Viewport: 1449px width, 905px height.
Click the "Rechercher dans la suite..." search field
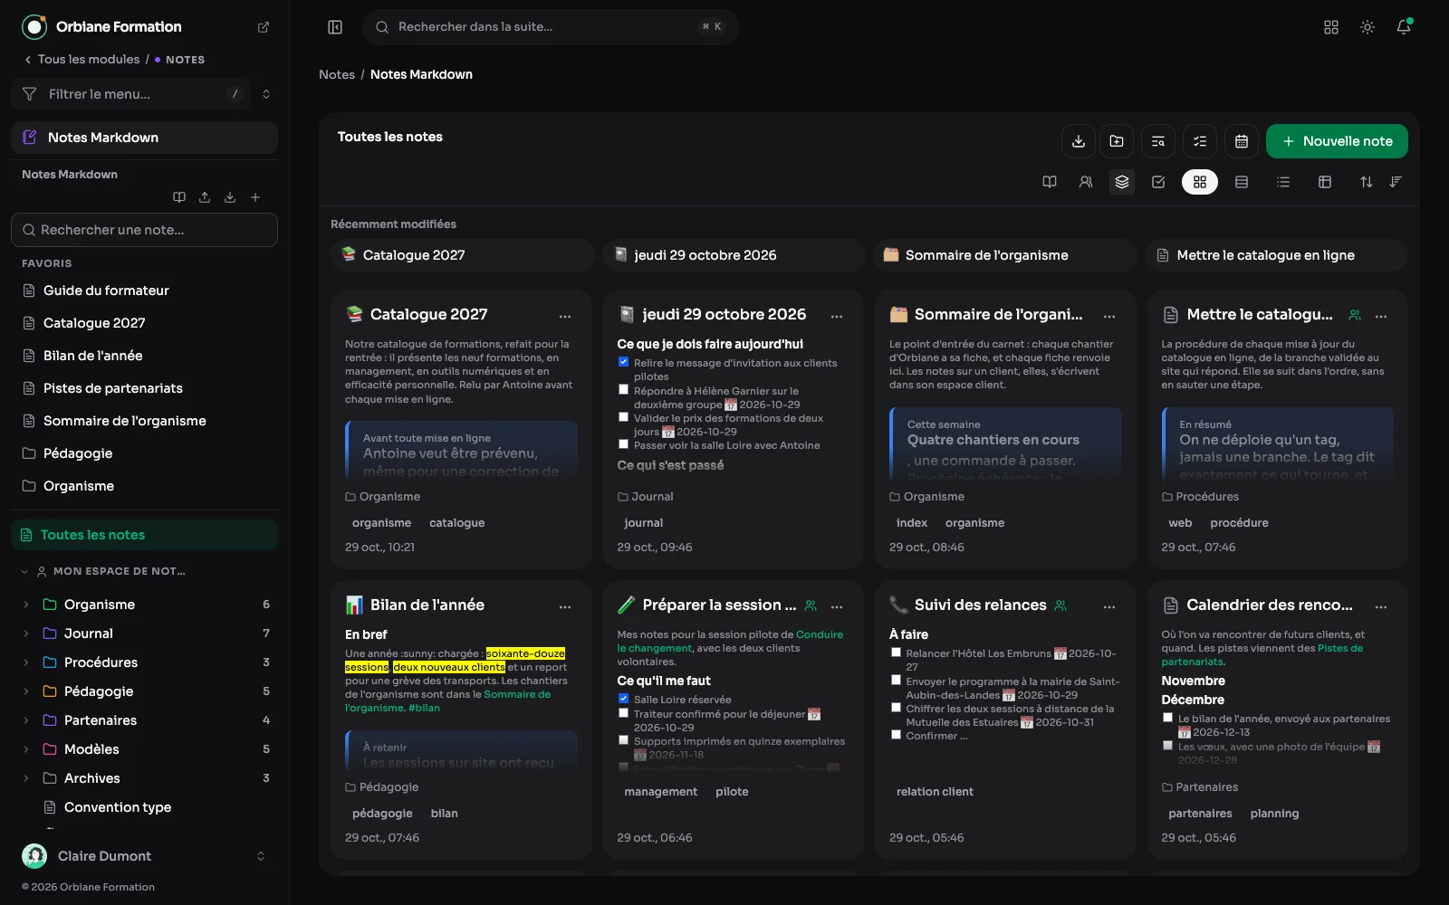551,27
